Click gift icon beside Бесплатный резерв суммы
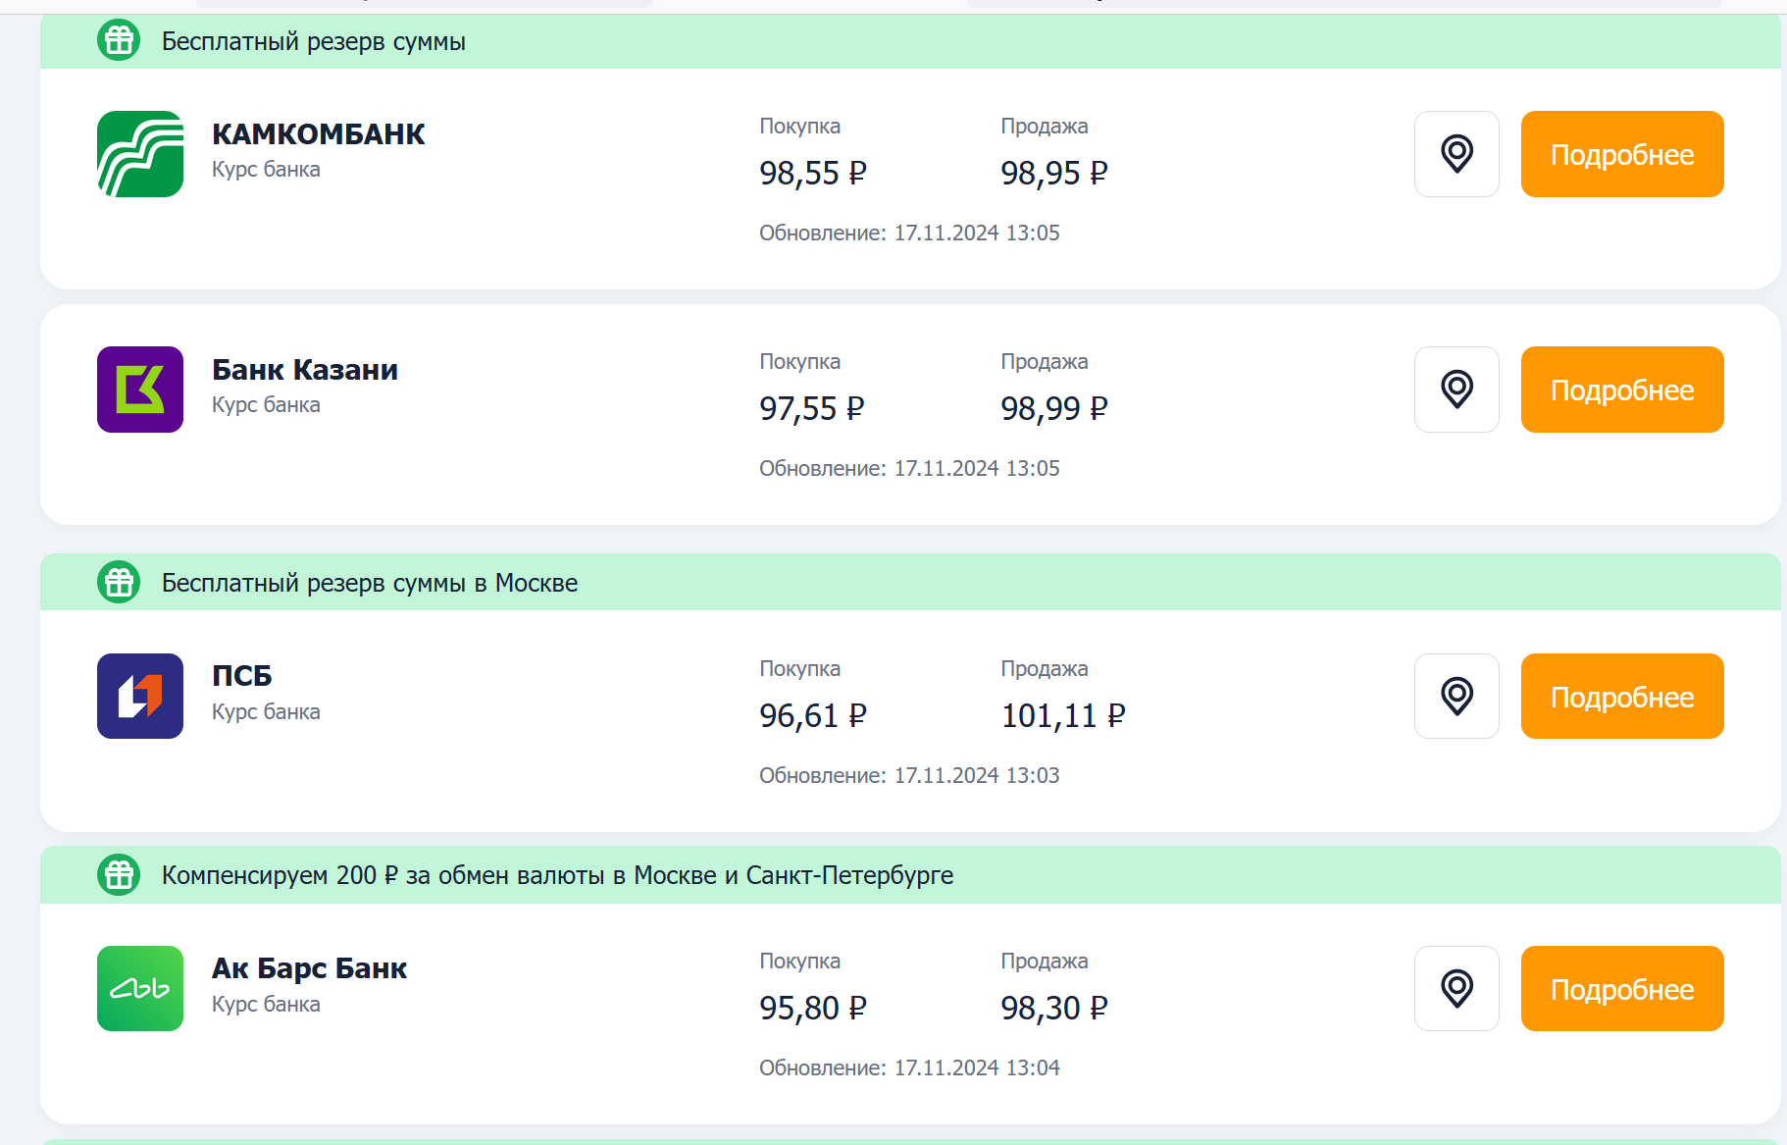Viewport: 1787px width, 1145px height. (120, 41)
